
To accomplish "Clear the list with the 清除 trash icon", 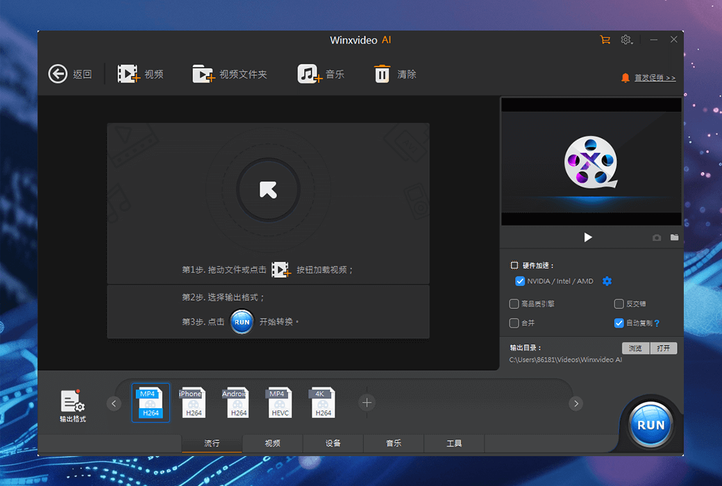I will point(382,74).
